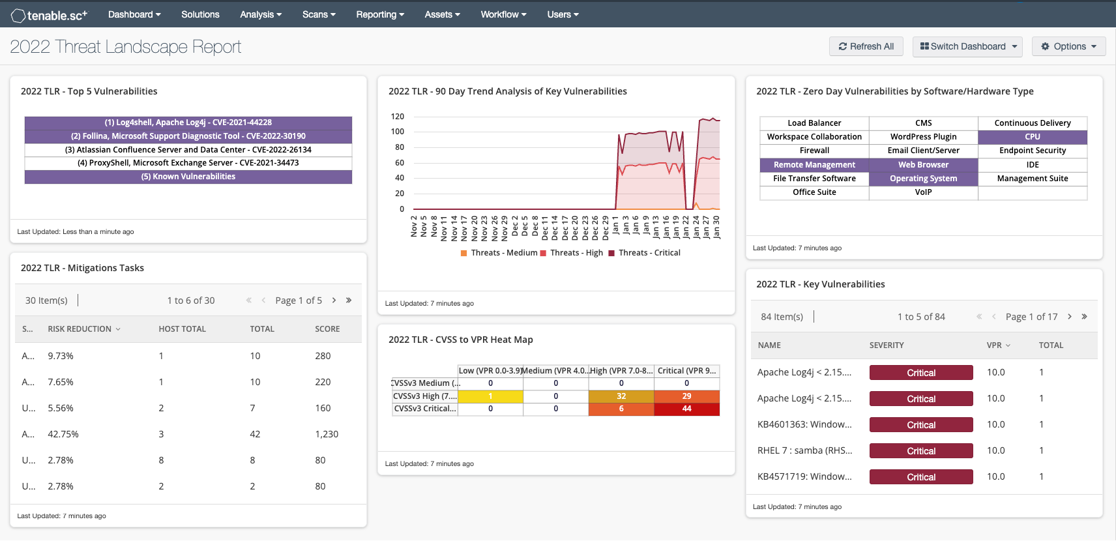Open KB4601363 Windows vulnerability row

click(x=924, y=424)
